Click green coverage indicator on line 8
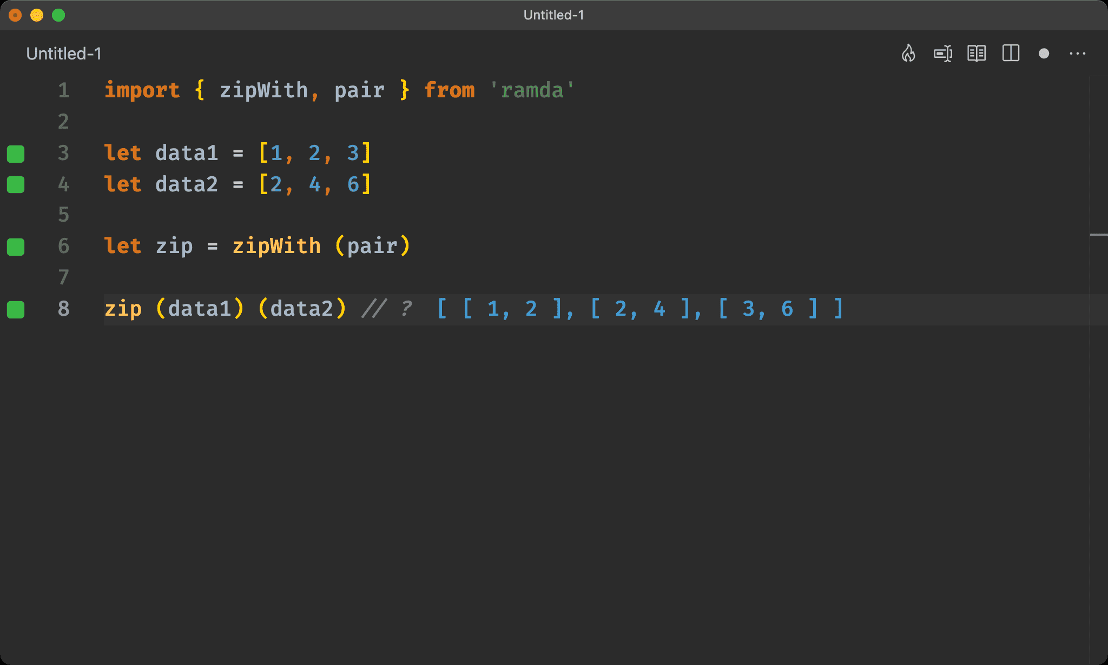Image resolution: width=1108 pixels, height=665 pixels. 16,309
